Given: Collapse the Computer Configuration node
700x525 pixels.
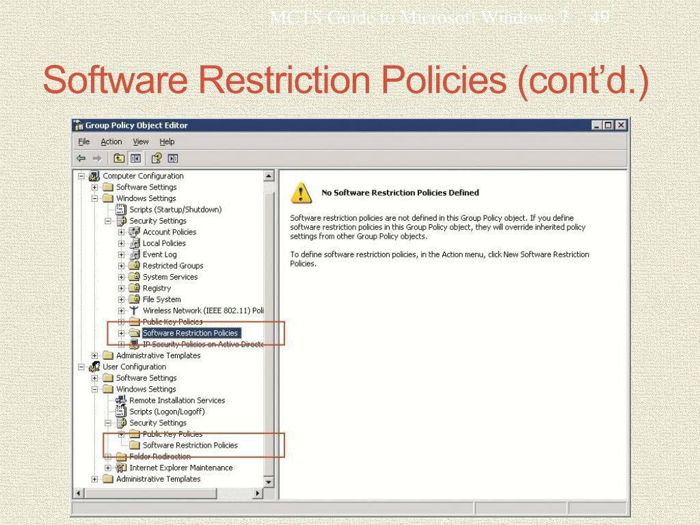Looking at the screenshot, I should tap(81, 176).
